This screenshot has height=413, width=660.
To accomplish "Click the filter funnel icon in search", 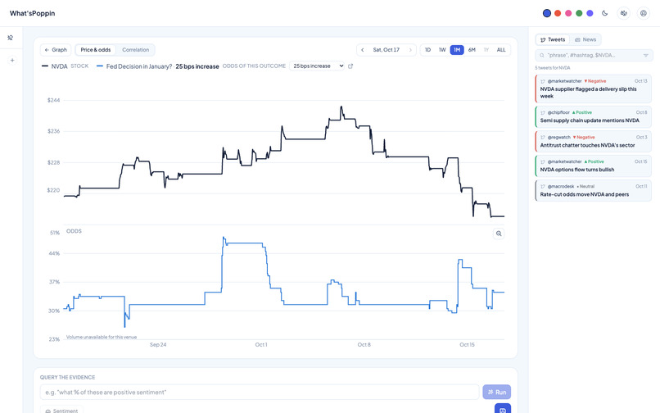I will pos(646,55).
